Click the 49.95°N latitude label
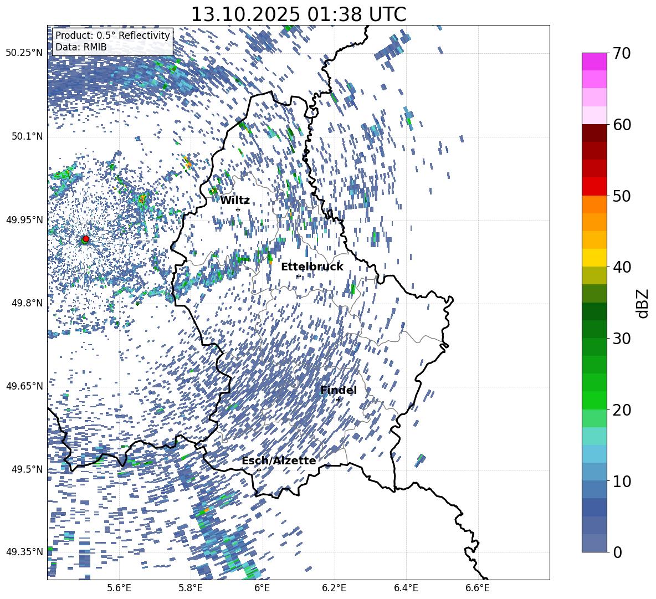656x599 pixels. point(24,220)
